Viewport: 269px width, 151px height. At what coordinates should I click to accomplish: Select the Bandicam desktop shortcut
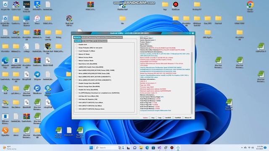(x=176, y=5)
